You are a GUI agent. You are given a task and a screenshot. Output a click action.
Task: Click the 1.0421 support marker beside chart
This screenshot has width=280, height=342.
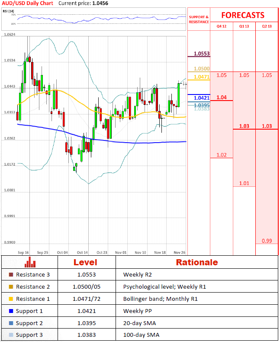(202, 98)
